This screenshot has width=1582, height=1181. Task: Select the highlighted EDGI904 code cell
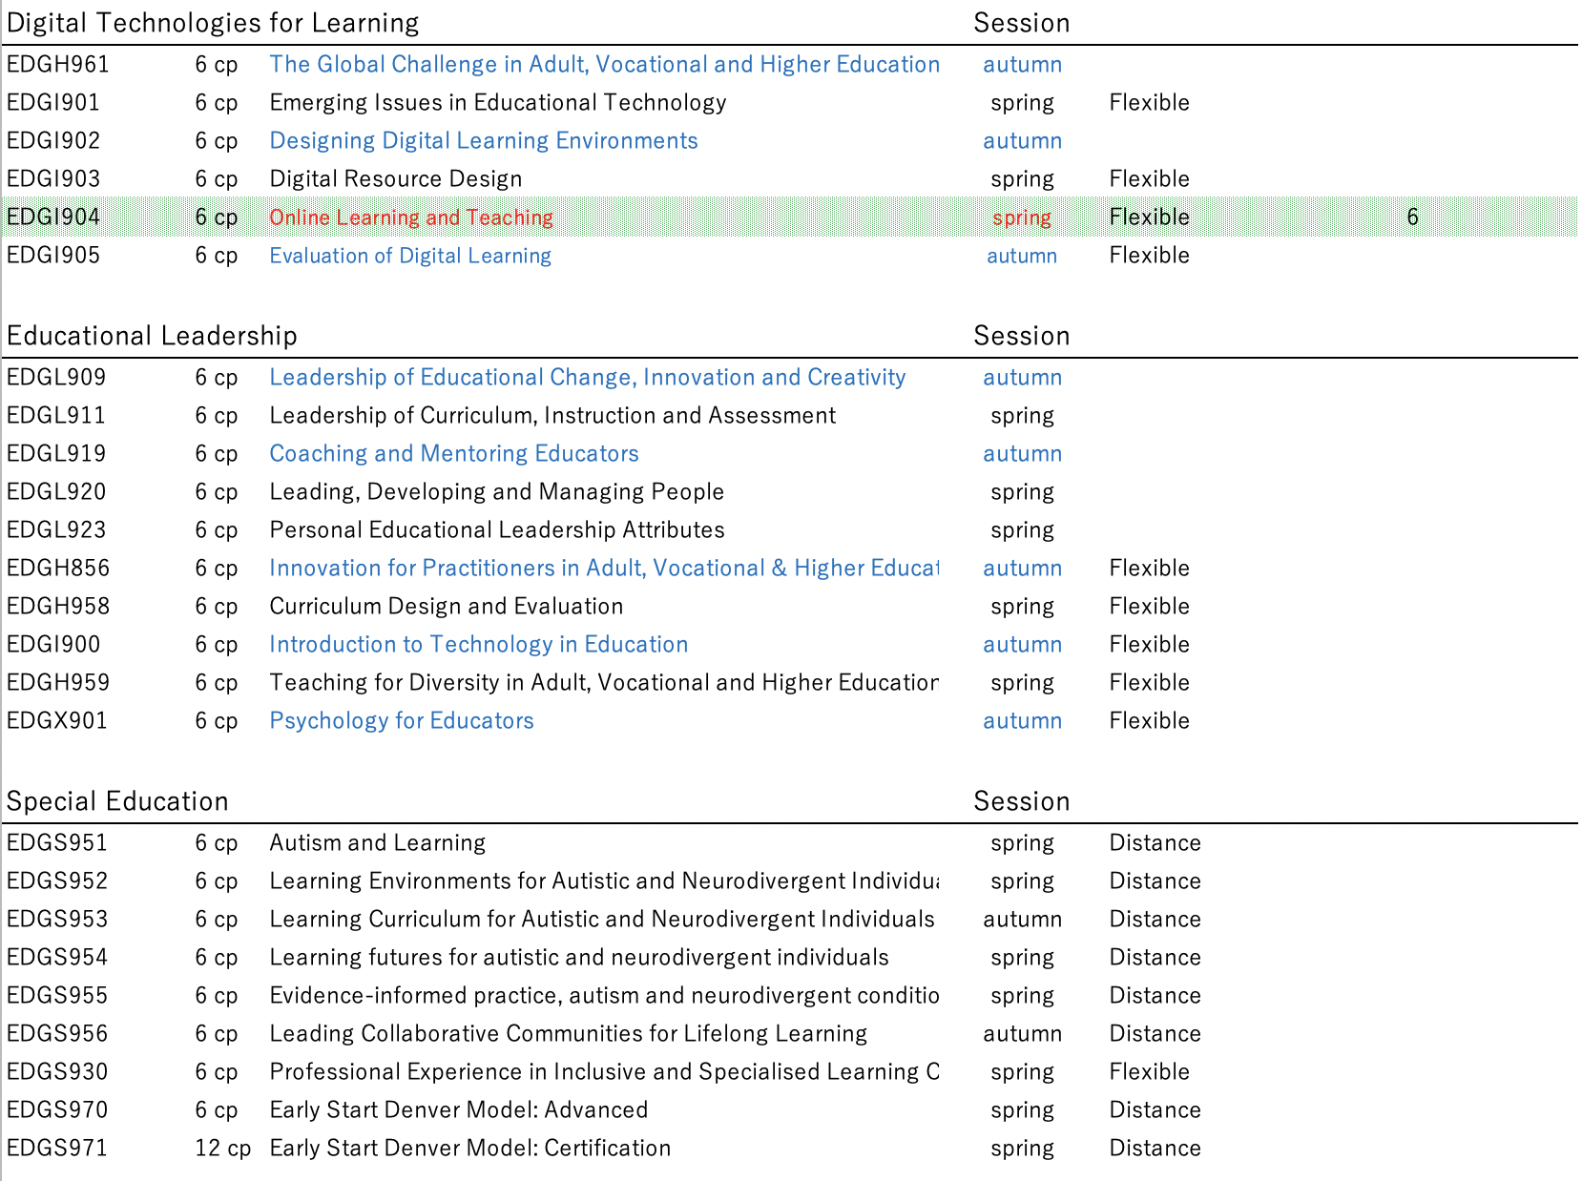53,217
